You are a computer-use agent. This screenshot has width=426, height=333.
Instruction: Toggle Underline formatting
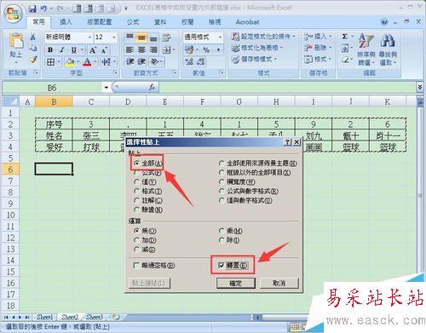pyautogui.click(x=74, y=50)
